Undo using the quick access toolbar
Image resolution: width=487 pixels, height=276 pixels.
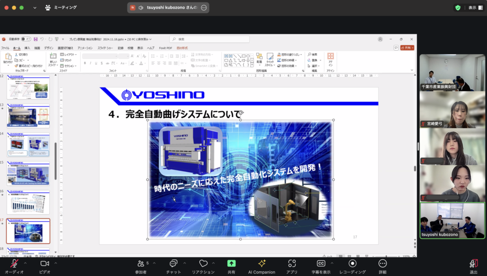pyautogui.click(x=42, y=39)
